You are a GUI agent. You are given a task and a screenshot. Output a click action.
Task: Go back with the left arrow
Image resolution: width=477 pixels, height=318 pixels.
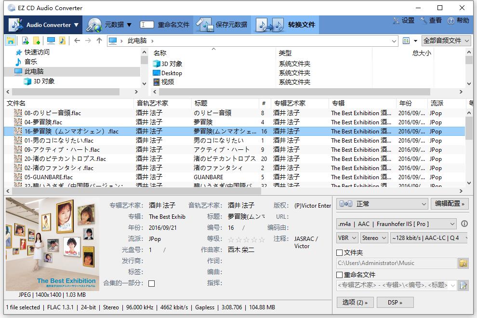77,40
